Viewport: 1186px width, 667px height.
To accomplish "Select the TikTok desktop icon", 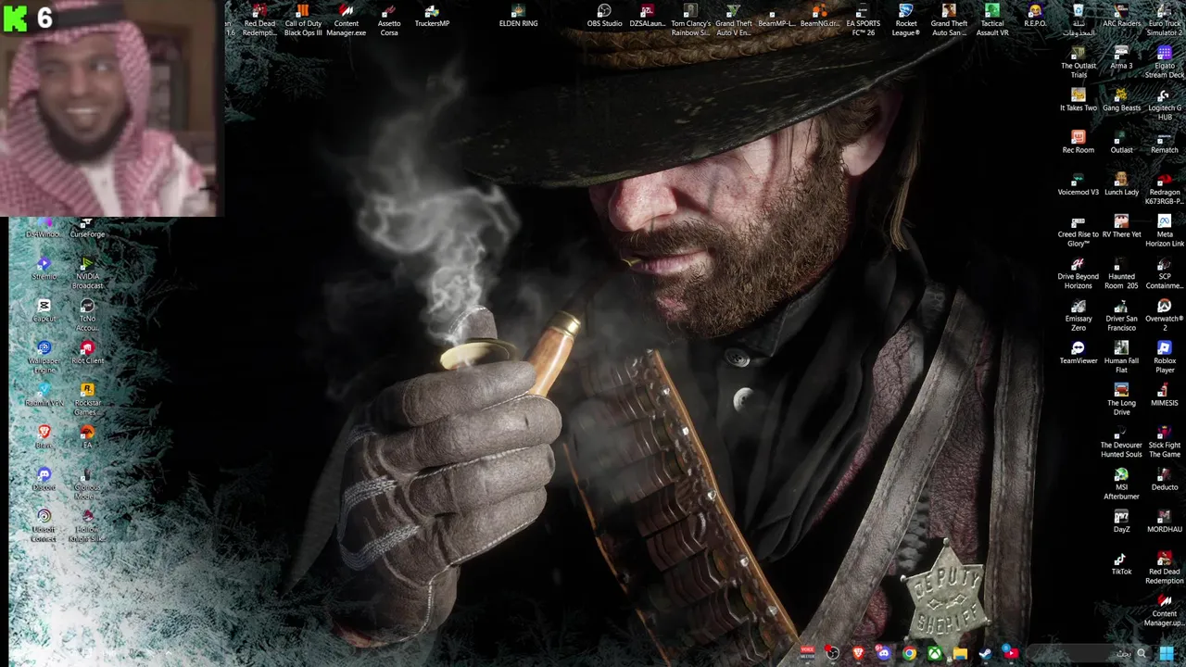I will (1121, 563).
